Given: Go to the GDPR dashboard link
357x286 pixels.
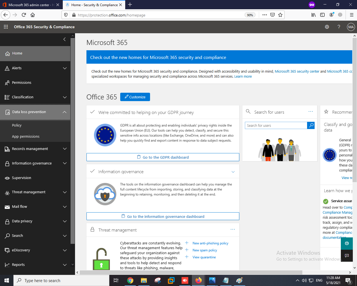Looking at the screenshot, I should pyautogui.click(x=163, y=157).
